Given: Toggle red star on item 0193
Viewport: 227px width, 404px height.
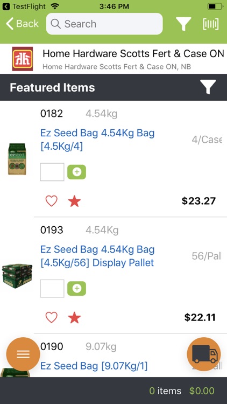Looking at the screenshot, I should click(x=74, y=318).
